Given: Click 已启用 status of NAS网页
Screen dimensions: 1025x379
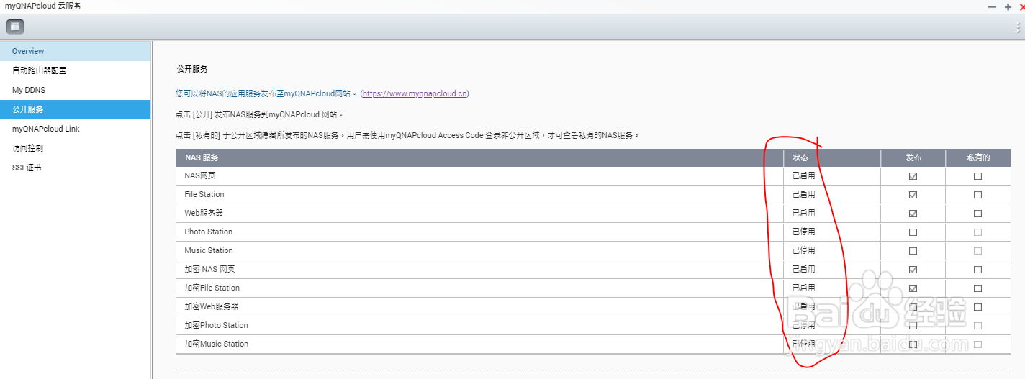Looking at the screenshot, I should coord(803,176).
